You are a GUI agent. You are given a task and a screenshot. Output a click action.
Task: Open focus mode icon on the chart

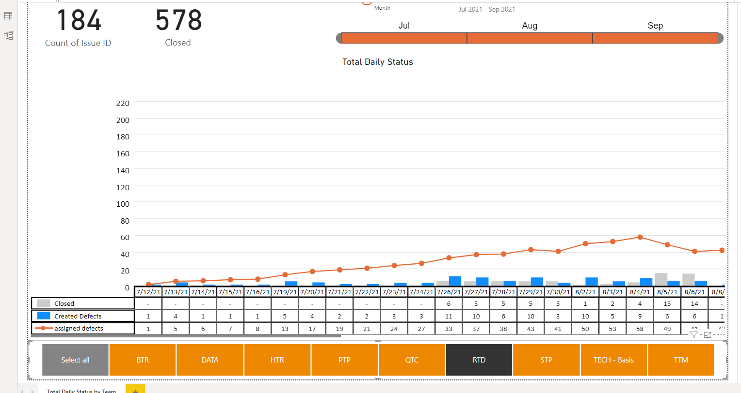[708, 334]
